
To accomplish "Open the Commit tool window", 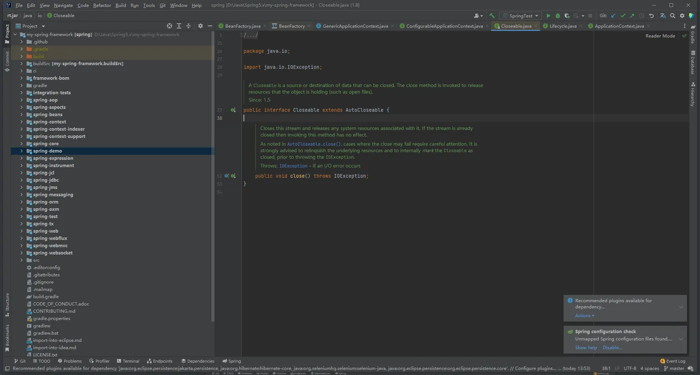I will click(7, 61).
